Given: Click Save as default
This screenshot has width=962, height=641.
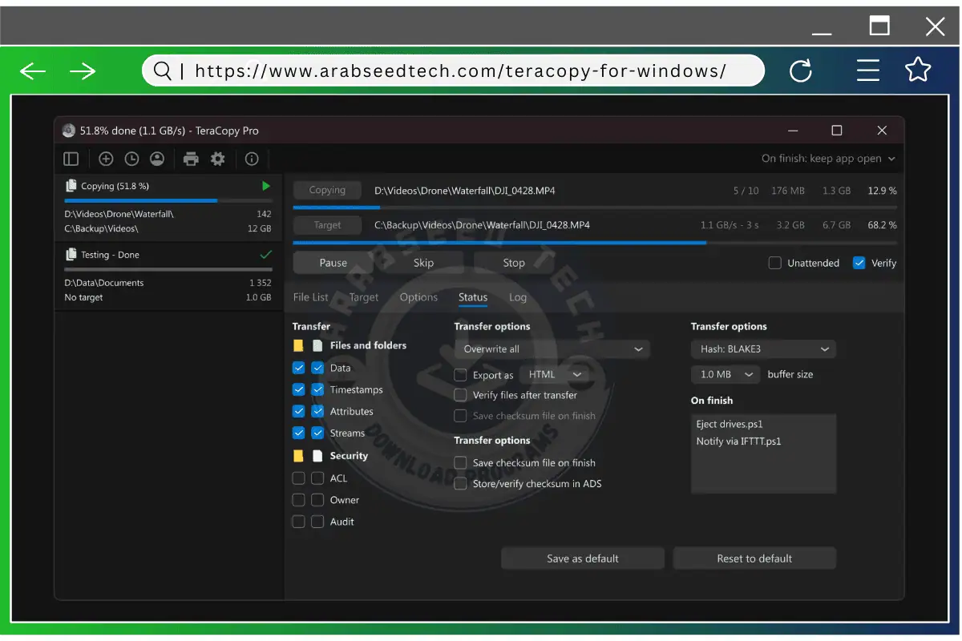Looking at the screenshot, I should click(583, 558).
